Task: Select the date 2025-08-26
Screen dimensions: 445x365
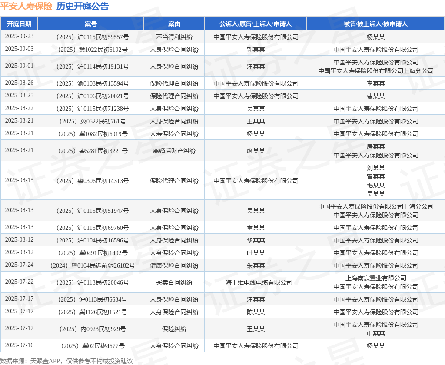Action: [19, 83]
